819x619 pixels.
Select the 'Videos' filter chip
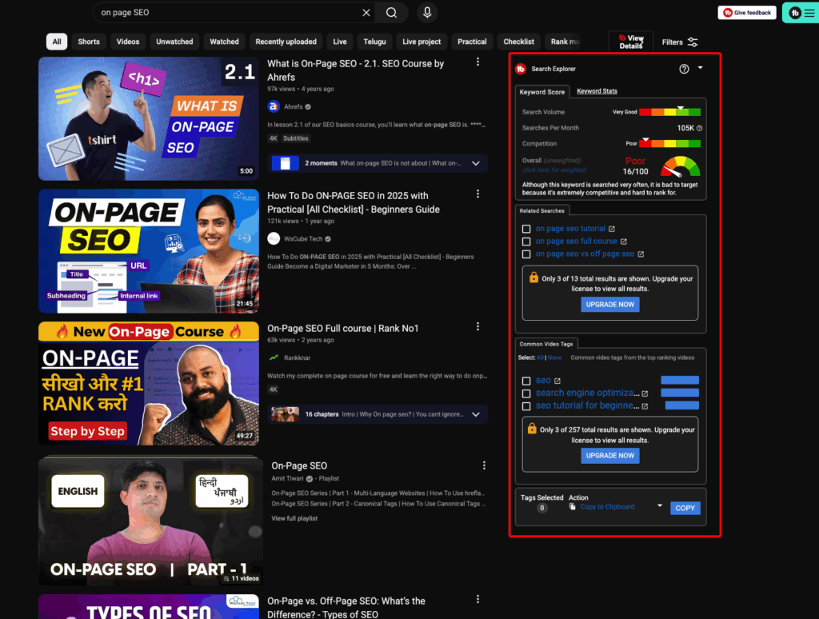pos(128,42)
